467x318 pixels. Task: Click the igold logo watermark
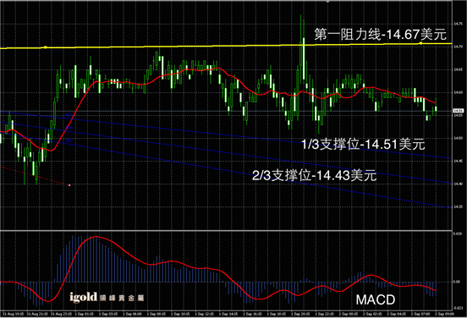tap(107, 297)
